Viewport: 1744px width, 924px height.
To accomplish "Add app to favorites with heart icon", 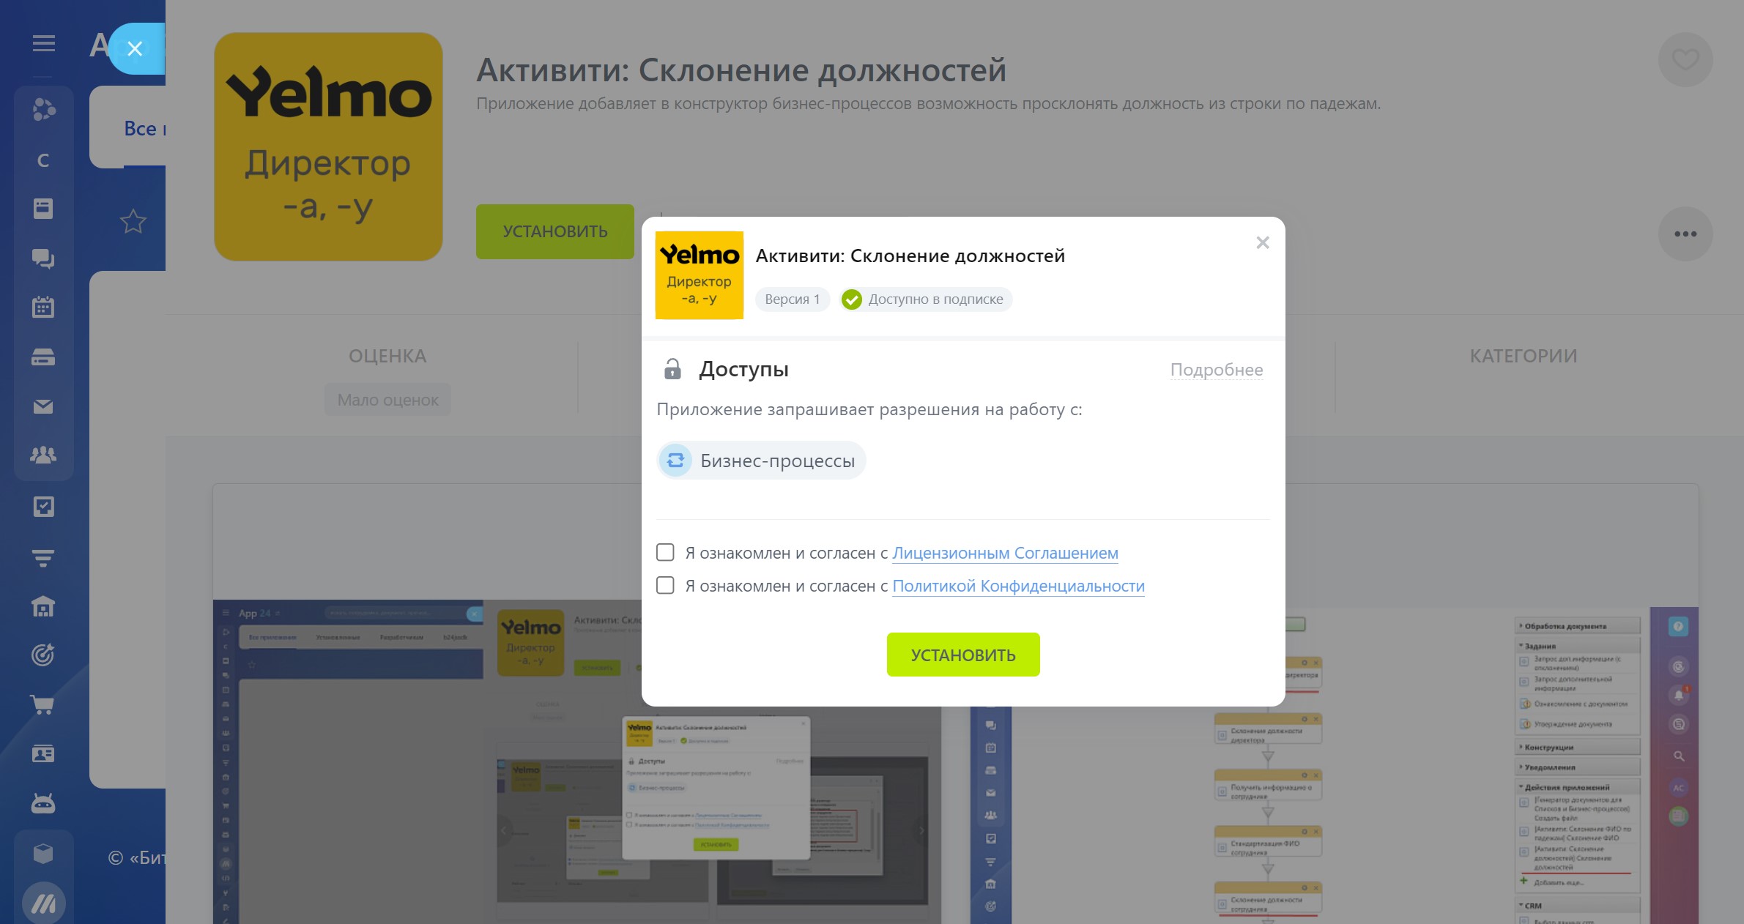I will coord(1685,59).
